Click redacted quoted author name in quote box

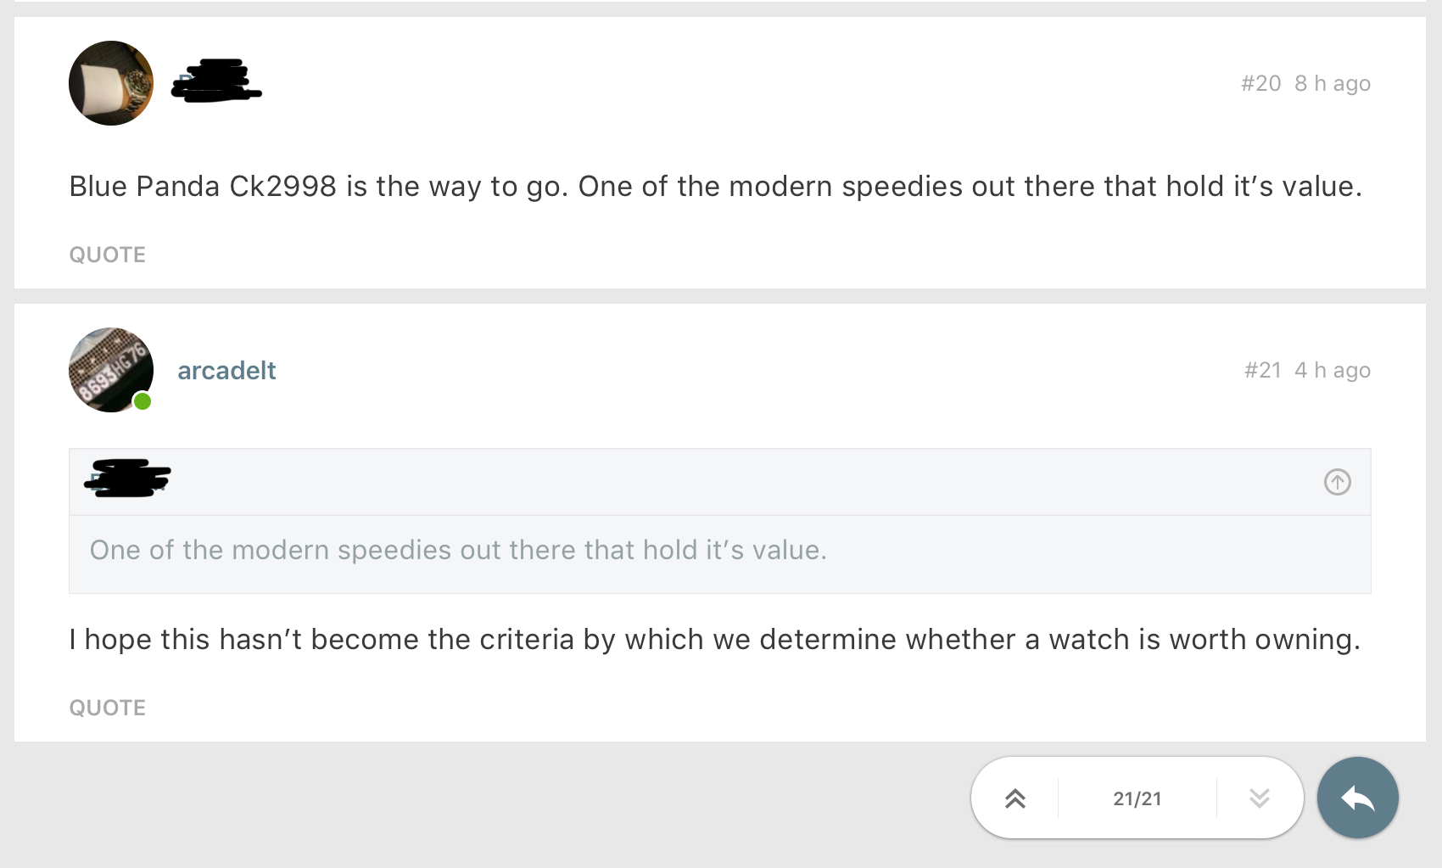(x=127, y=479)
